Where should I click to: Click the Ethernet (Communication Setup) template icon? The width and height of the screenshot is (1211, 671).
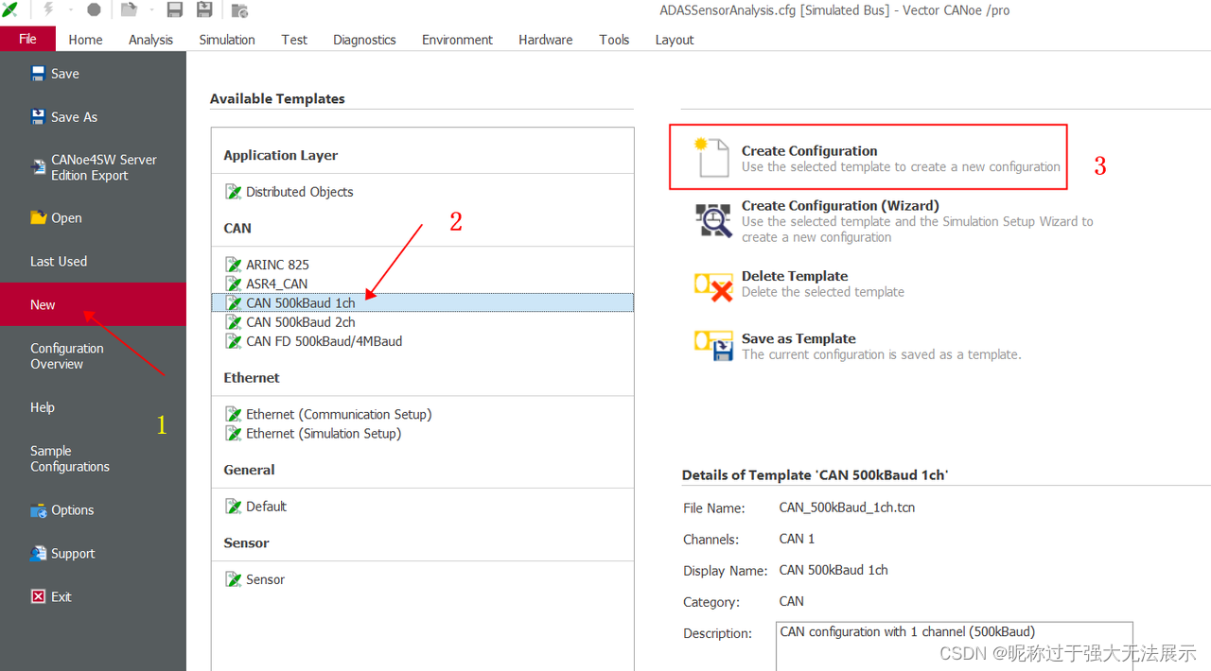click(x=234, y=414)
